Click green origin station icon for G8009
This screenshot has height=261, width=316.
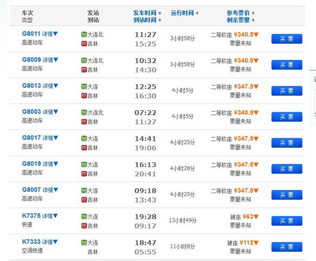84,61
